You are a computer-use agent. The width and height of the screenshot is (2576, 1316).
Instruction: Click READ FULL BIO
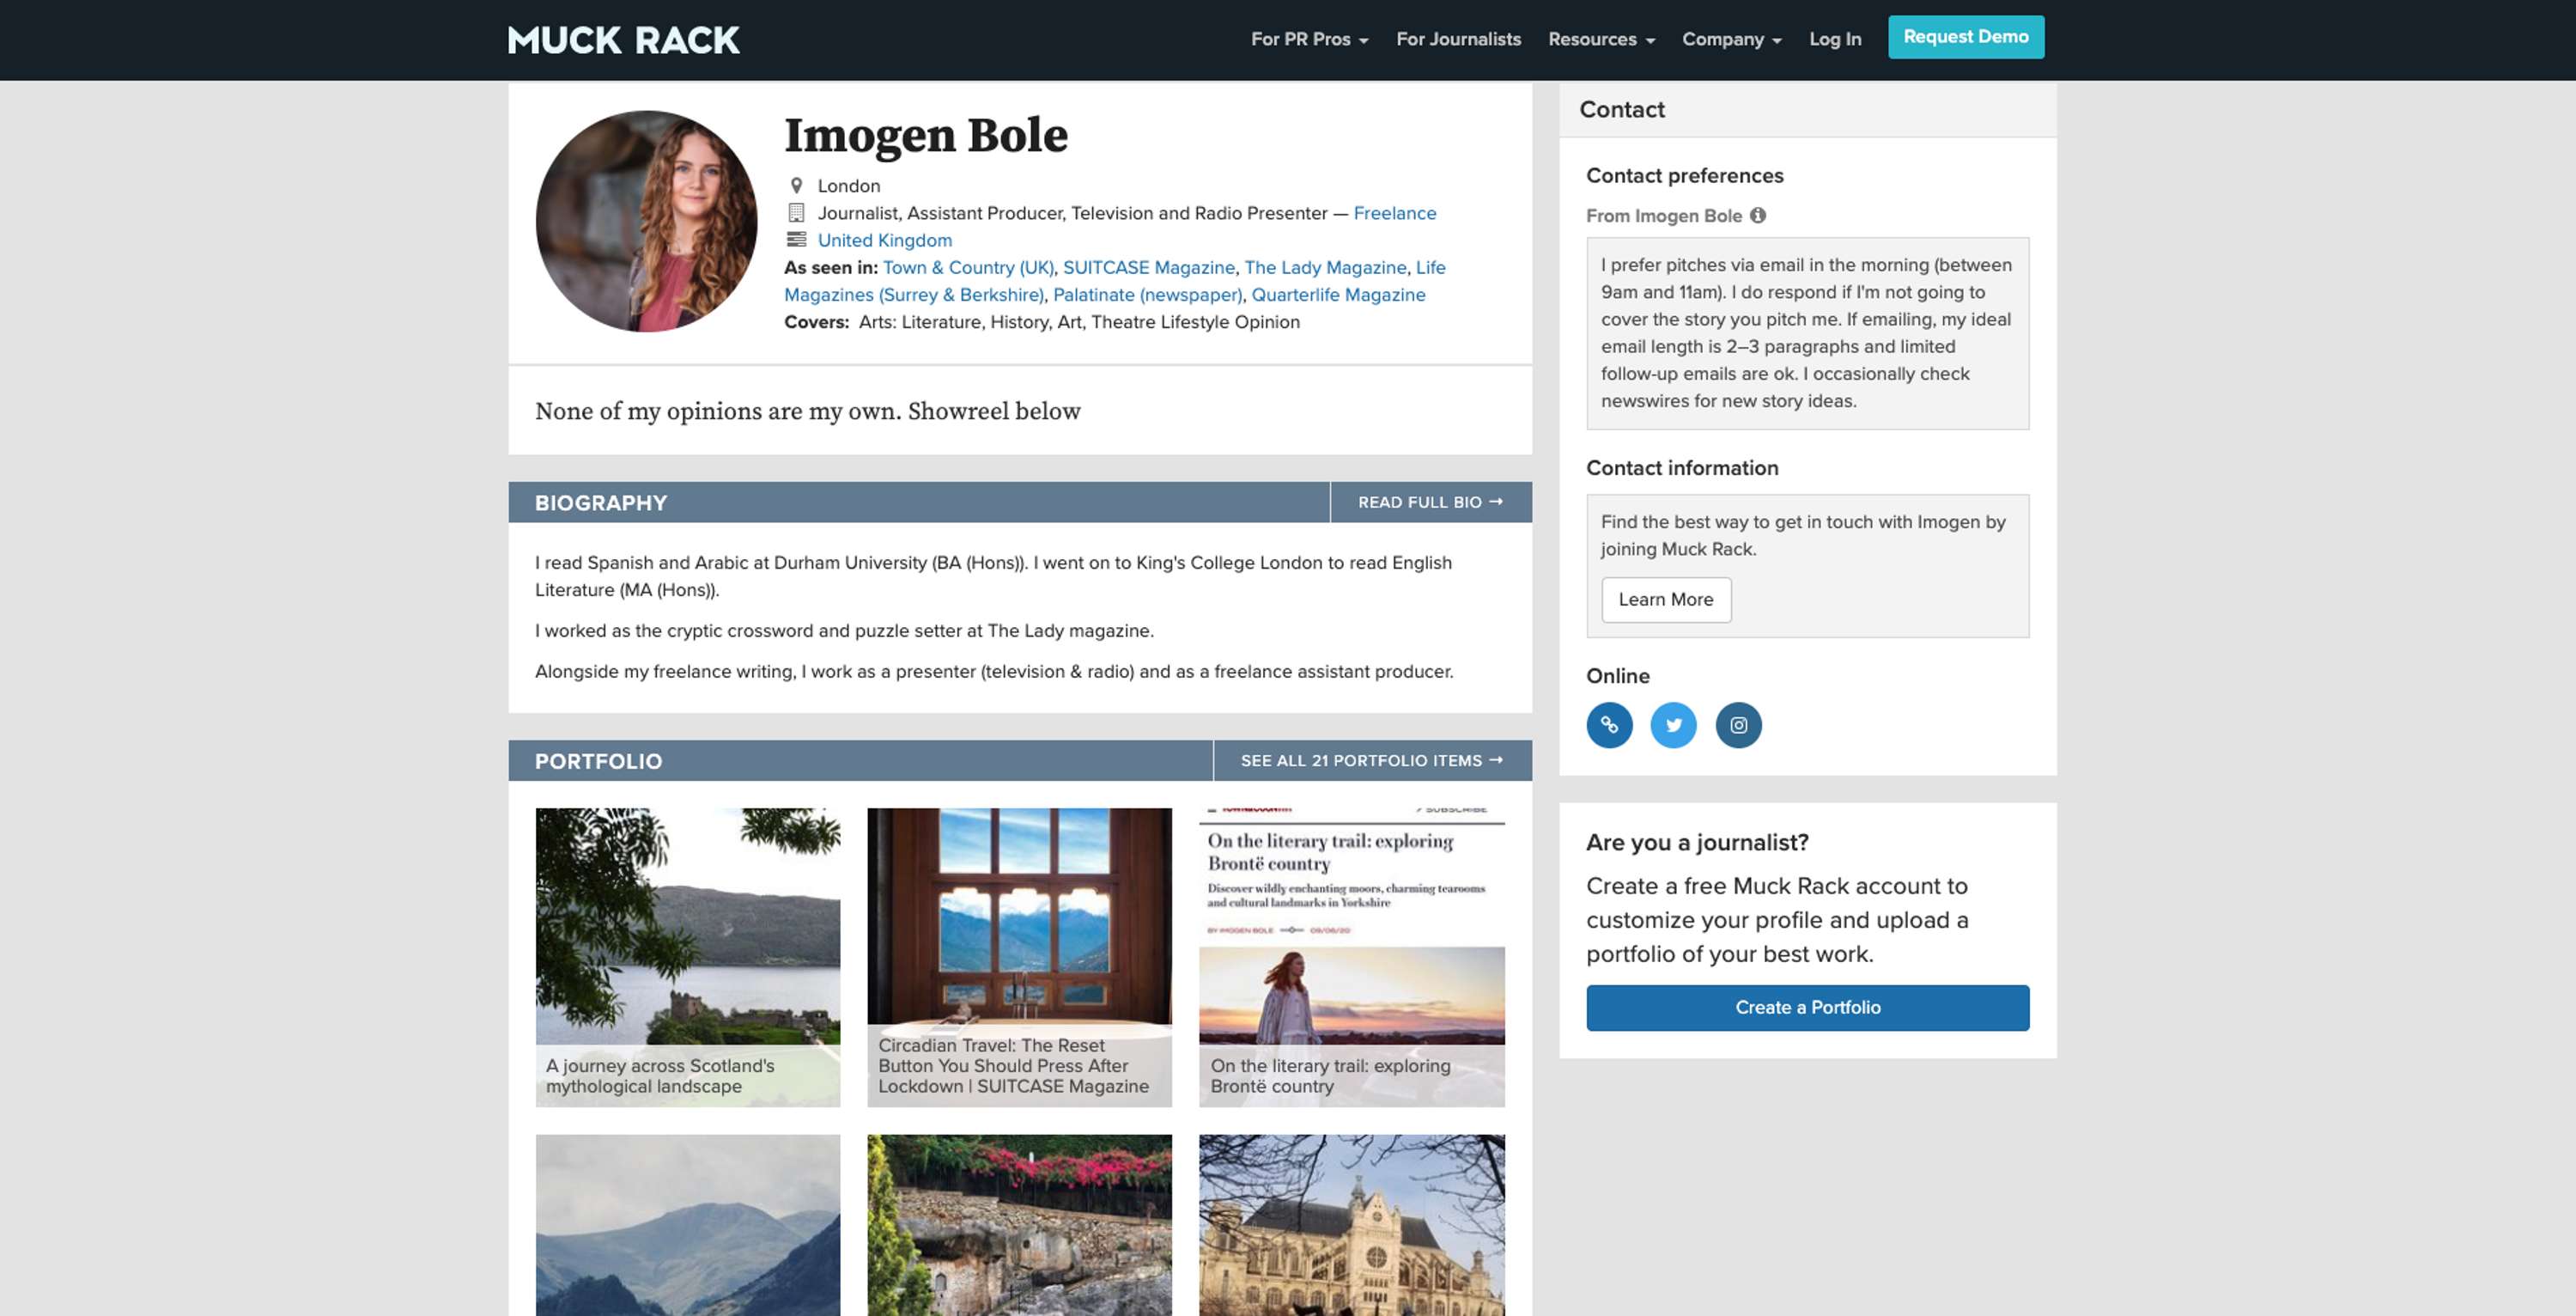click(1430, 503)
